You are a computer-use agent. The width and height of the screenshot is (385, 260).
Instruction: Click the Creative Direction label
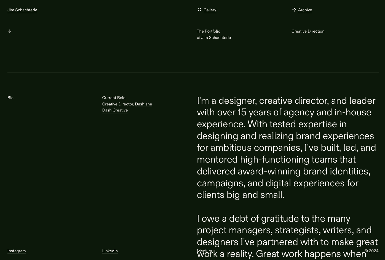click(x=308, y=31)
